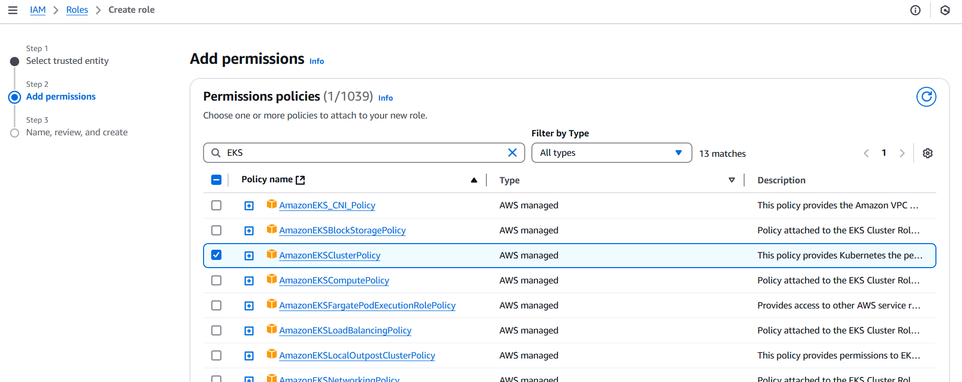Clear the EKS search text
962x382 pixels.
[x=512, y=153]
